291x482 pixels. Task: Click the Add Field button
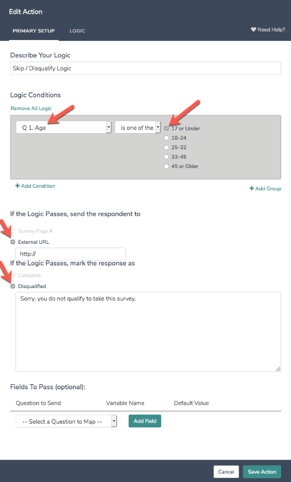(x=145, y=421)
